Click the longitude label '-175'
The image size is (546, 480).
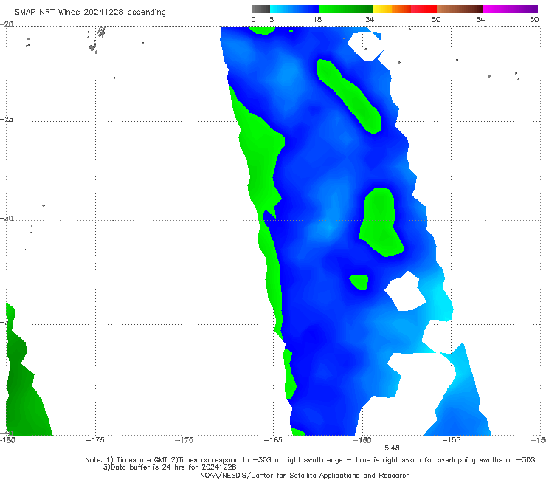(95, 440)
